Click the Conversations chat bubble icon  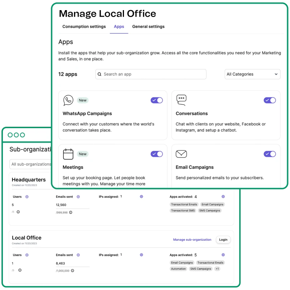pos(181,100)
